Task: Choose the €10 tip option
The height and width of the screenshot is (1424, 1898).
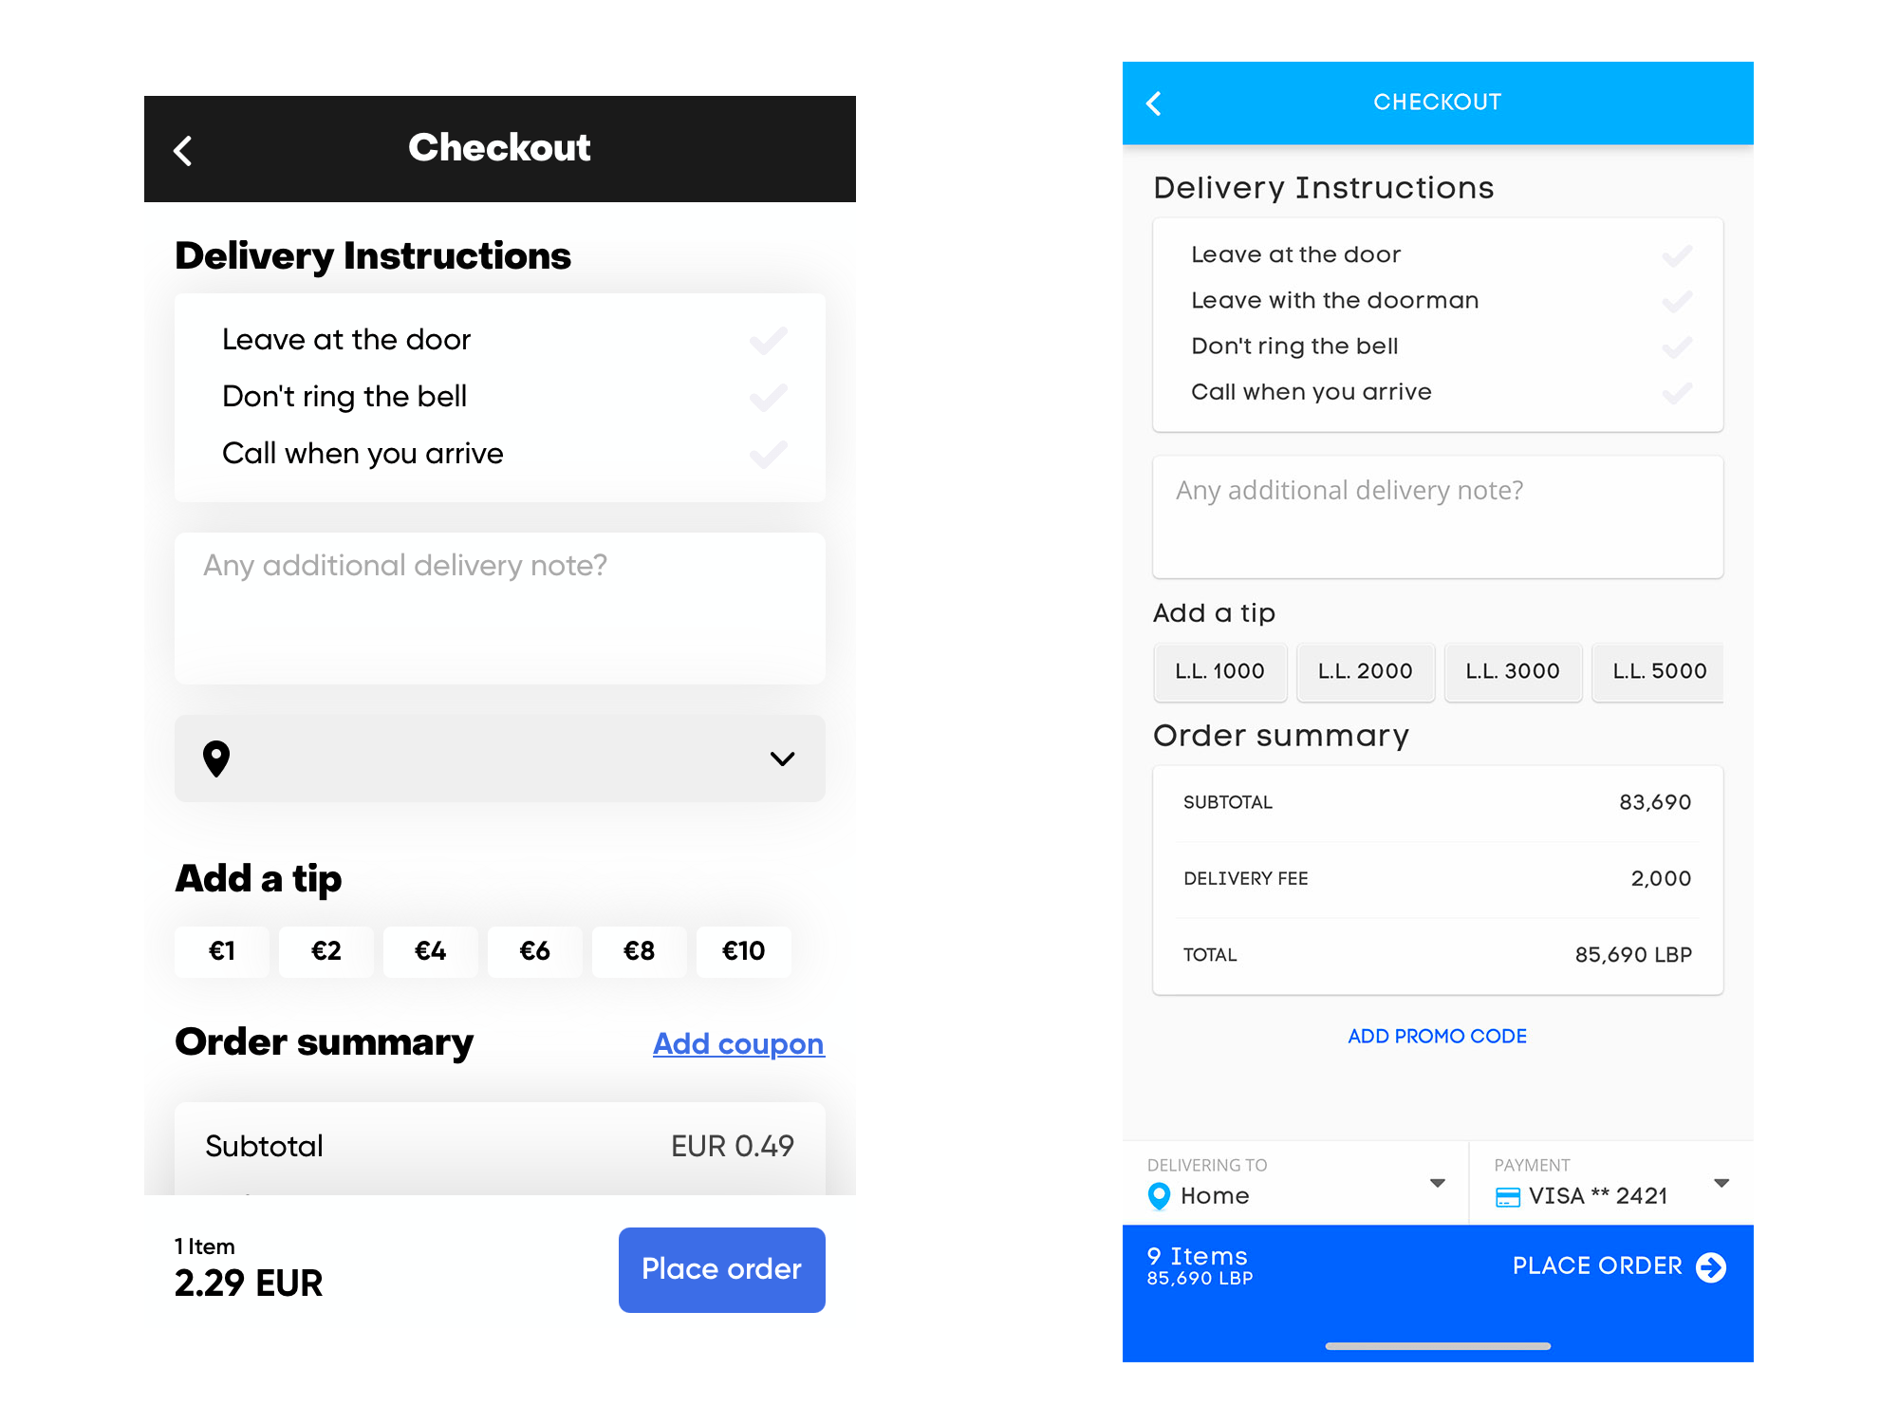Action: [x=743, y=951]
